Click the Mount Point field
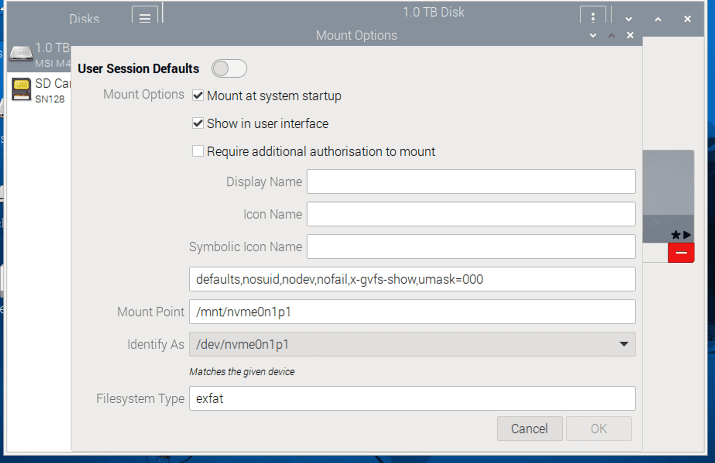Viewport: 715px width, 463px height. 412,312
